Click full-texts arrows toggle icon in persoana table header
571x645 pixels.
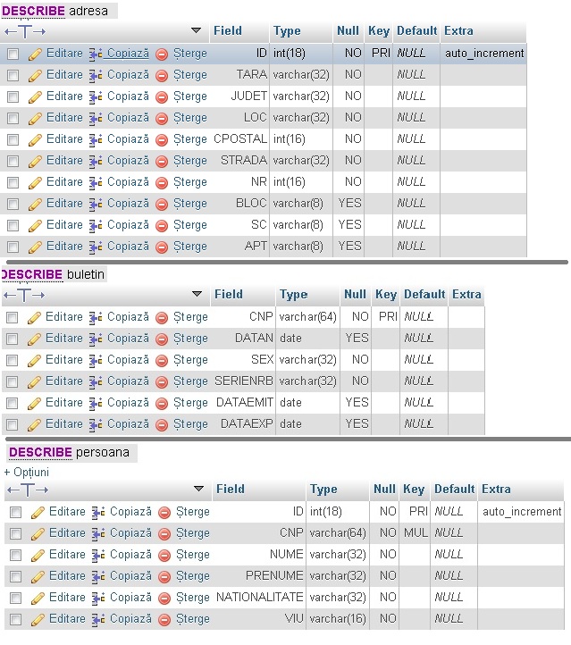pyautogui.click(x=28, y=490)
